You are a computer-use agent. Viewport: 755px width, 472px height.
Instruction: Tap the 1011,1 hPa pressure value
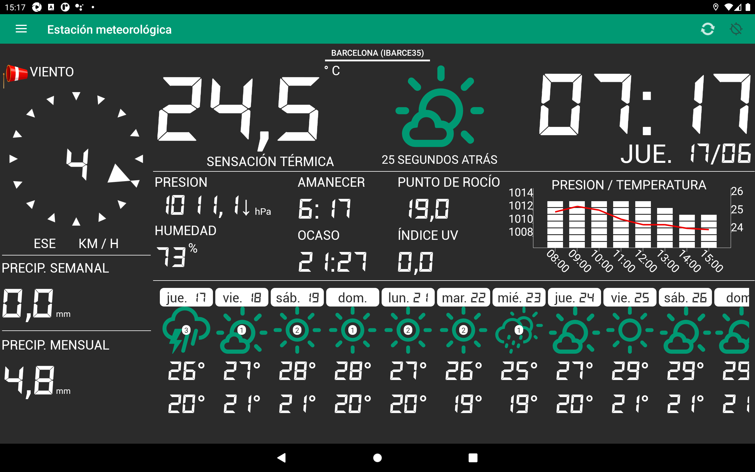coord(203,206)
